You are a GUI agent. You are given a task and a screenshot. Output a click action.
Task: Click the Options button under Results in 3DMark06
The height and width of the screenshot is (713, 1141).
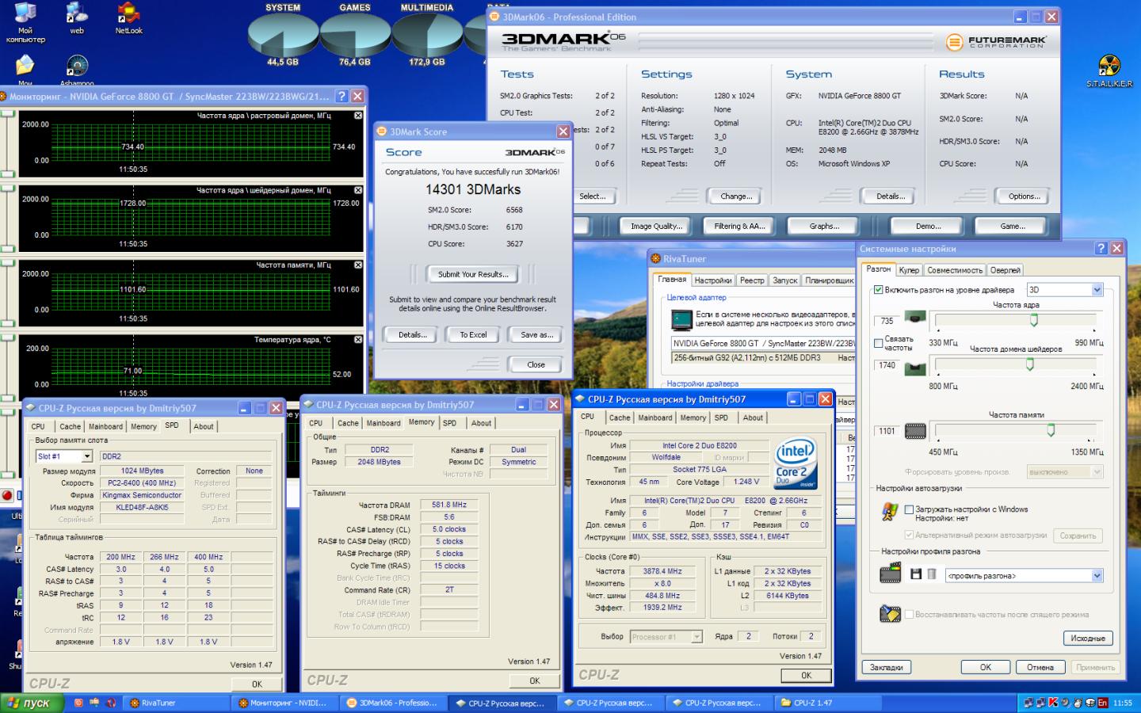[1024, 196]
